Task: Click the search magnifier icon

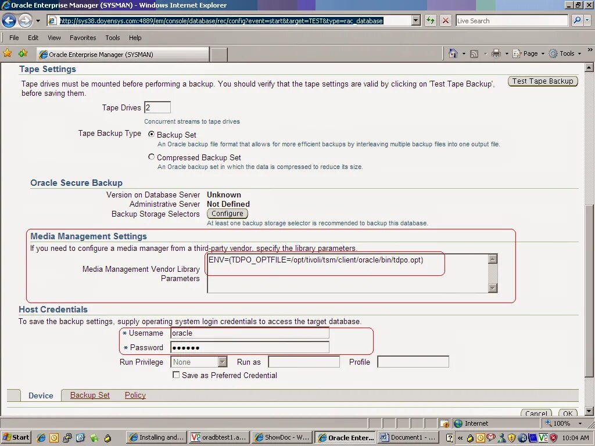Action: tap(577, 20)
